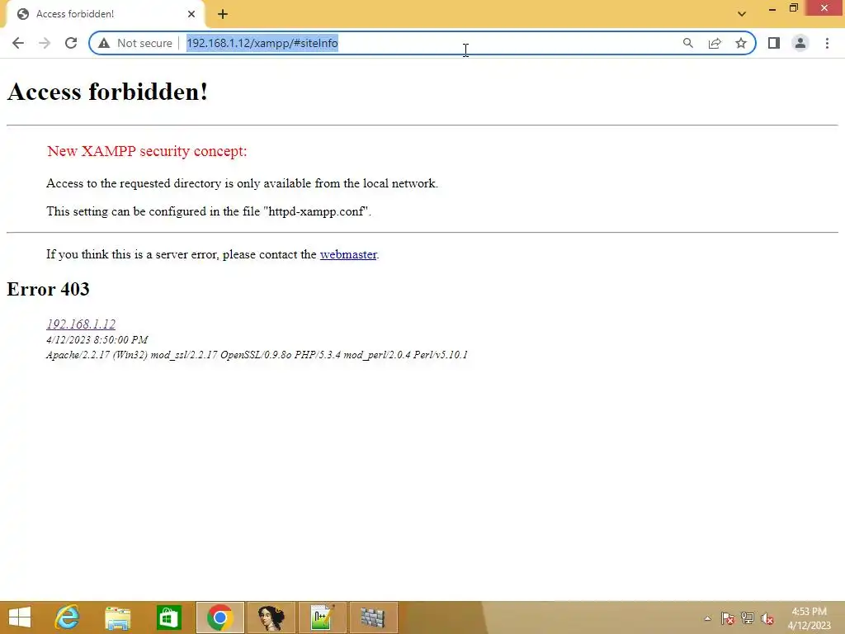
Task: Open the Windows Start menu
Action: point(20,617)
